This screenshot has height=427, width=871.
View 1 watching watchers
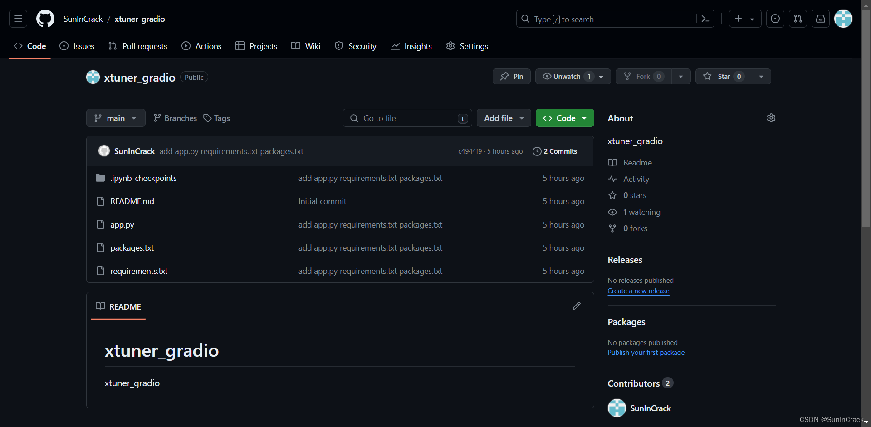pyautogui.click(x=634, y=212)
